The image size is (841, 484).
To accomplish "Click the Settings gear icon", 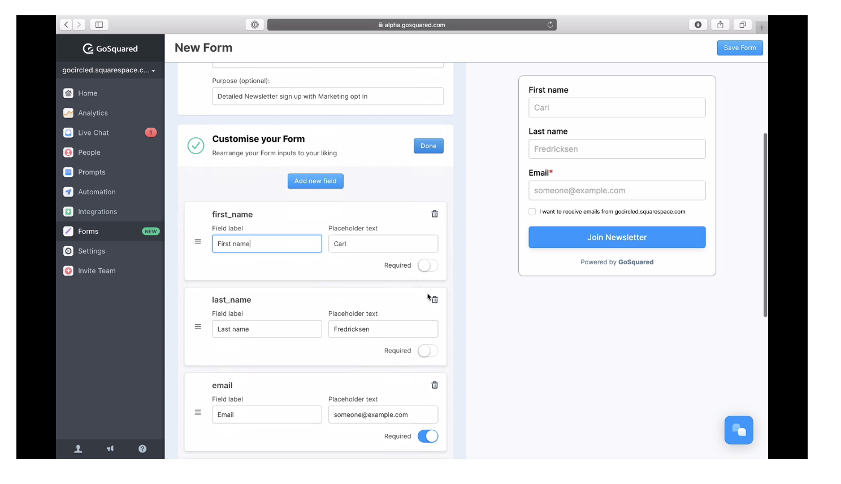I will (68, 251).
